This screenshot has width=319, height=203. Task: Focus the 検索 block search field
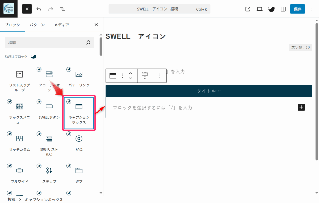point(49,43)
